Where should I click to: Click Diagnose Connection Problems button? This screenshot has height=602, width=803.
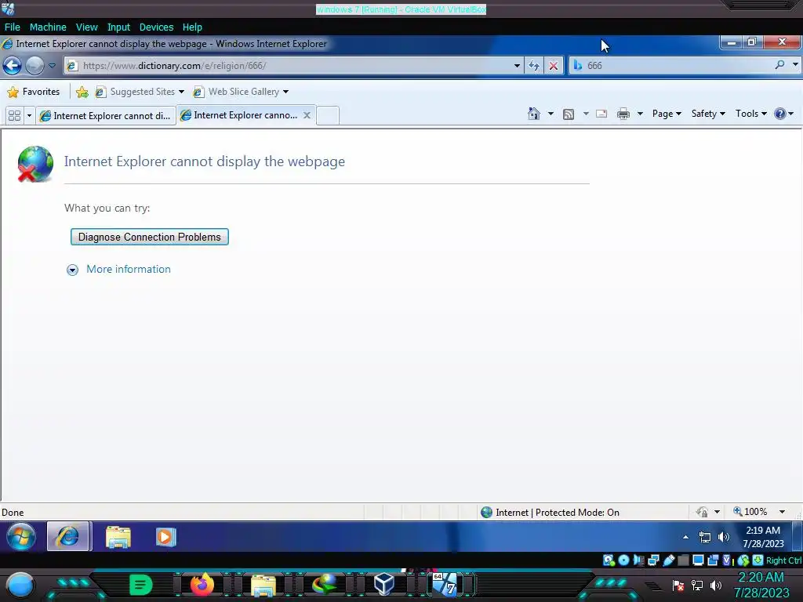pos(150,237)
